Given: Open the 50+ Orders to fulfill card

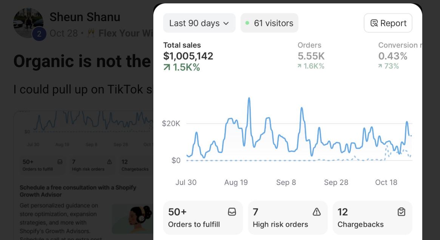Looking at the screenshot, I should 203,218.
